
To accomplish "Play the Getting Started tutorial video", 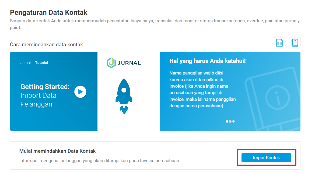I will 80,92.
